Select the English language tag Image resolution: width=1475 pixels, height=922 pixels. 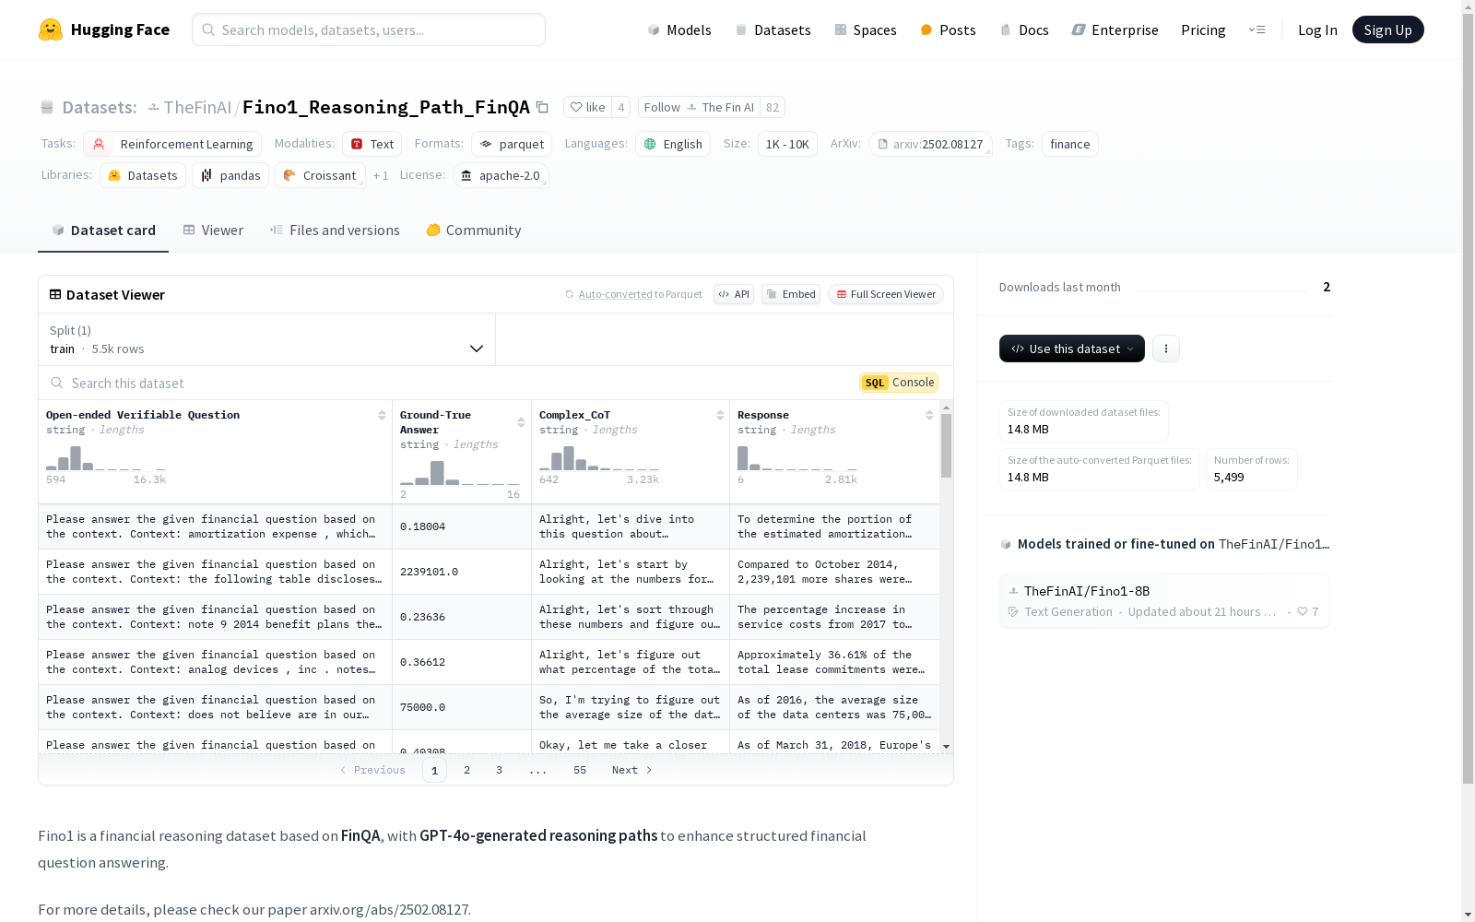(x=673, y=144)
